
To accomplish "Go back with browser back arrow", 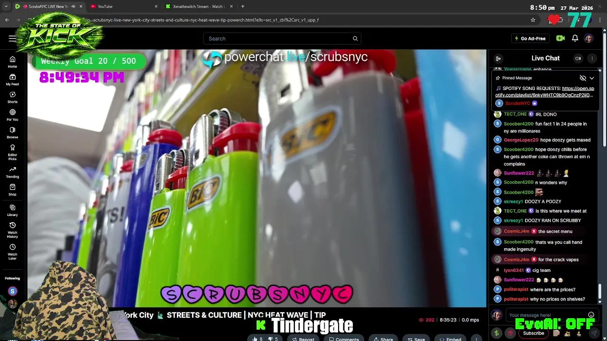I will click(7, 20).
